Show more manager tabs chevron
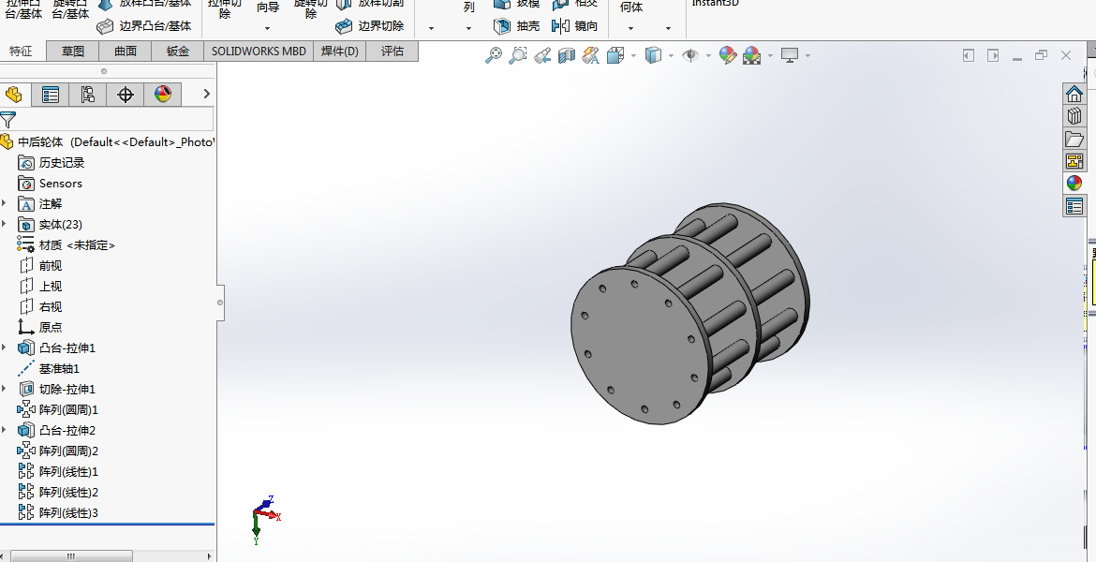The width and height of the screenshot is (1096, 562). (206, 94)
